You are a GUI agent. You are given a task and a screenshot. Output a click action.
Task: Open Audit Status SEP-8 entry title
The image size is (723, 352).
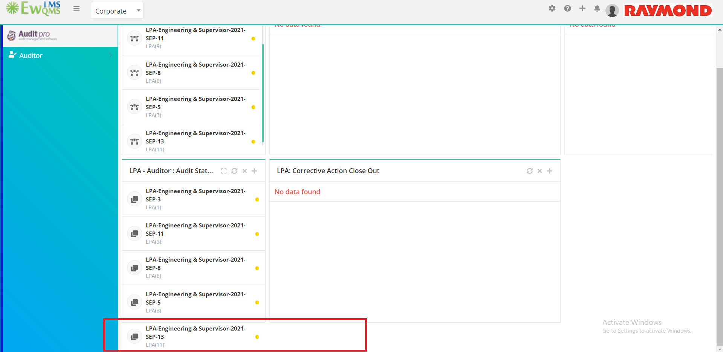[x=196, y=264]
